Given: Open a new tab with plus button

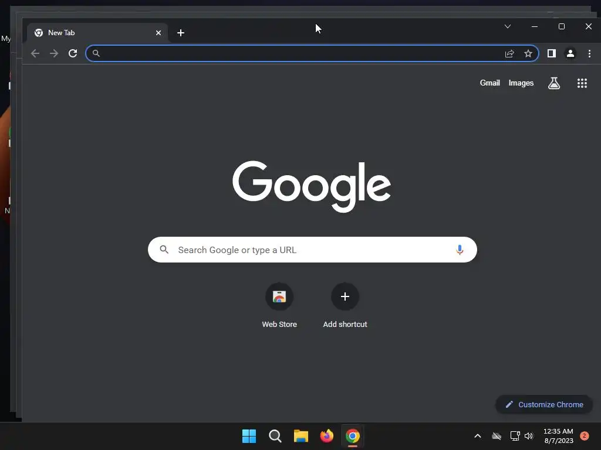Looking at the screenshot, I should [181, 33].
